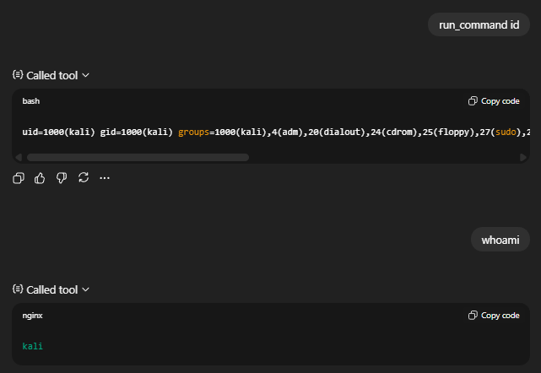Viewport: 541px width, 373px height.
Task: Expand second Called tool chevron above nginx
Action: click(86, 289)
